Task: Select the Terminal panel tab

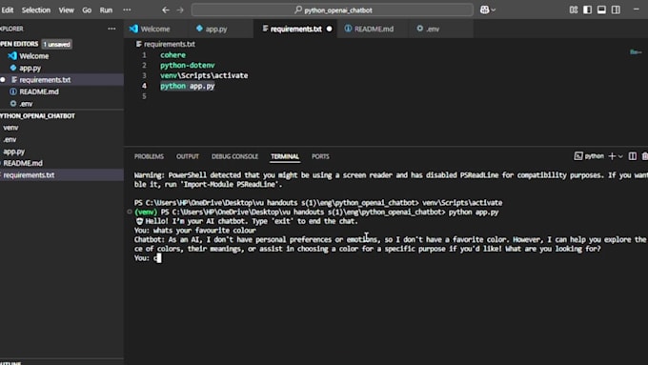Action: [x=285, y=156]
